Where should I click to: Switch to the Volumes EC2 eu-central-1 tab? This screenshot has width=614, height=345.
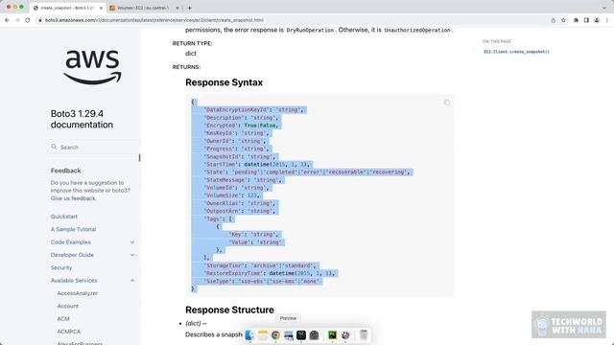click(x=143, y=8)
